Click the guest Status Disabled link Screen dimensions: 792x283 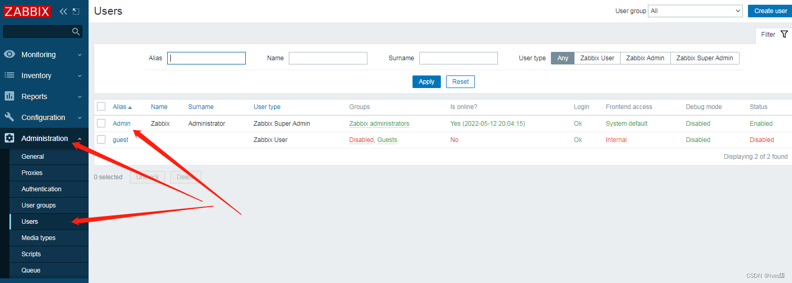coord(762,140)
